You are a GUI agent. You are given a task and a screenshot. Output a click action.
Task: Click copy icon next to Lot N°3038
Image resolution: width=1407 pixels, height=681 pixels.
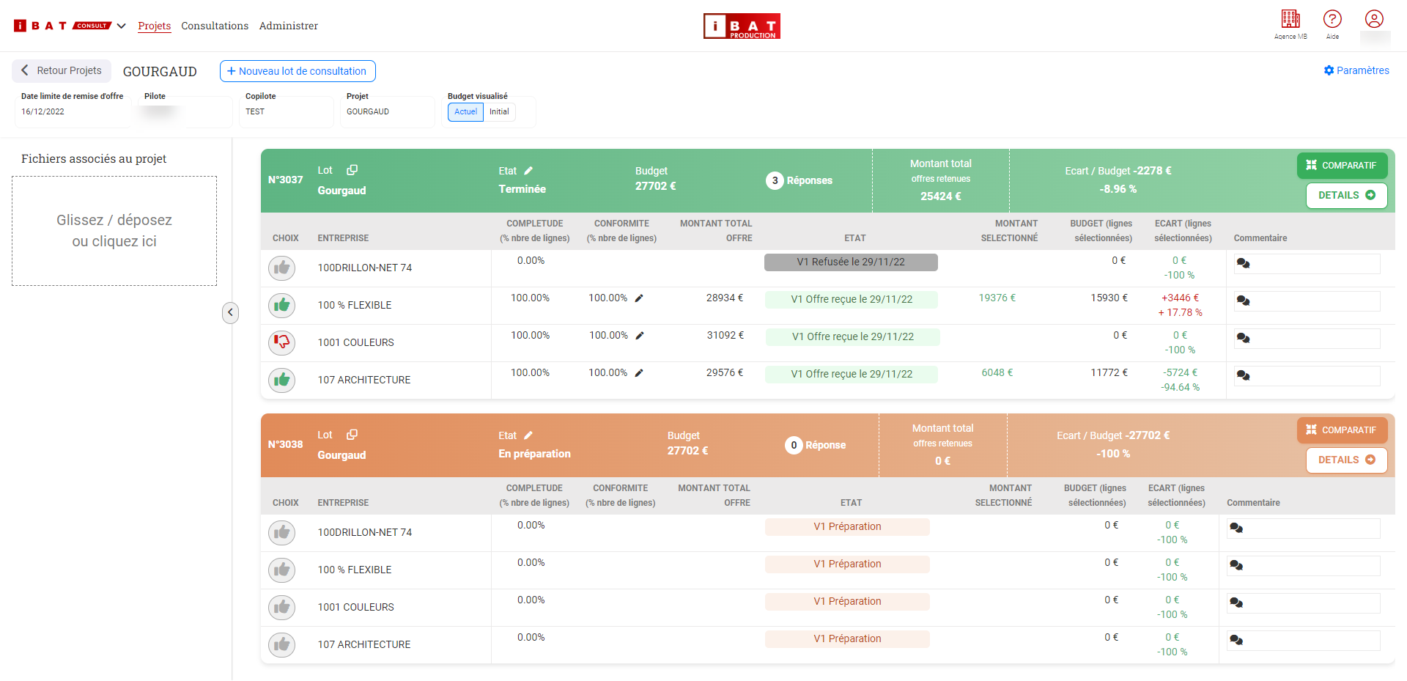tap(352, 435)
